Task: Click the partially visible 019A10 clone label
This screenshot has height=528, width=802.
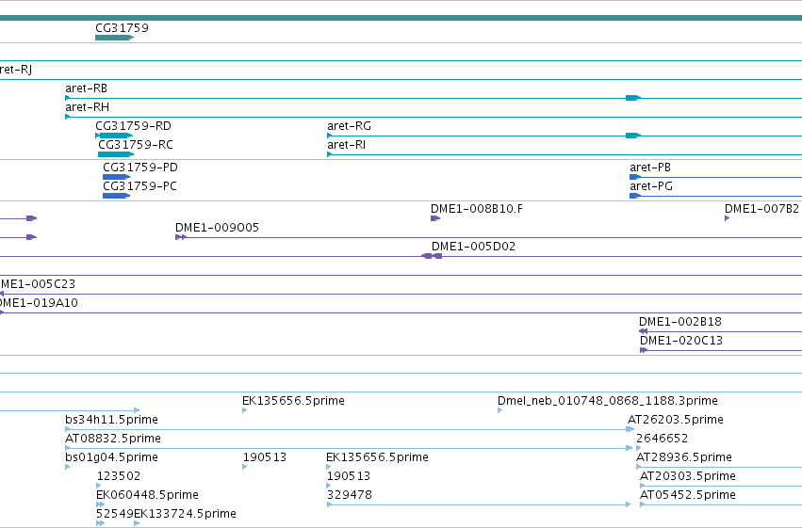Action: pyautogui.click(x=39, y=303)
